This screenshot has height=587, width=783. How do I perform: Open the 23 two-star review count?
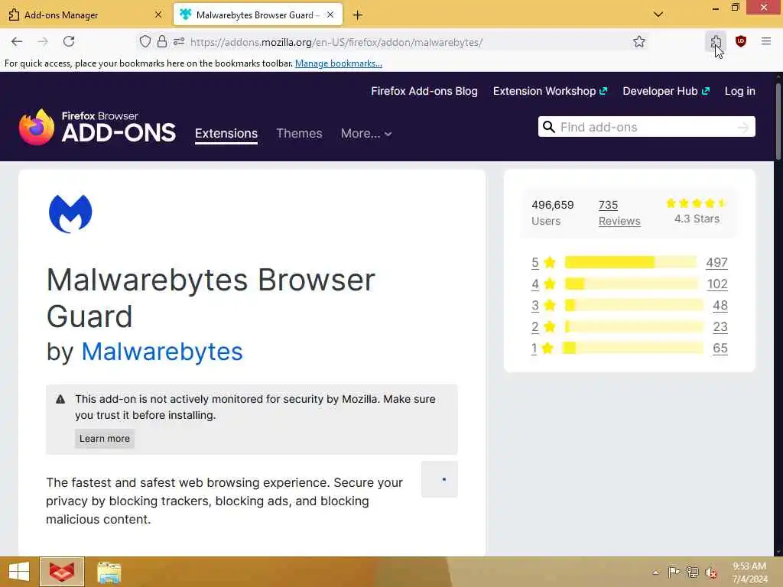pos(720,327)
